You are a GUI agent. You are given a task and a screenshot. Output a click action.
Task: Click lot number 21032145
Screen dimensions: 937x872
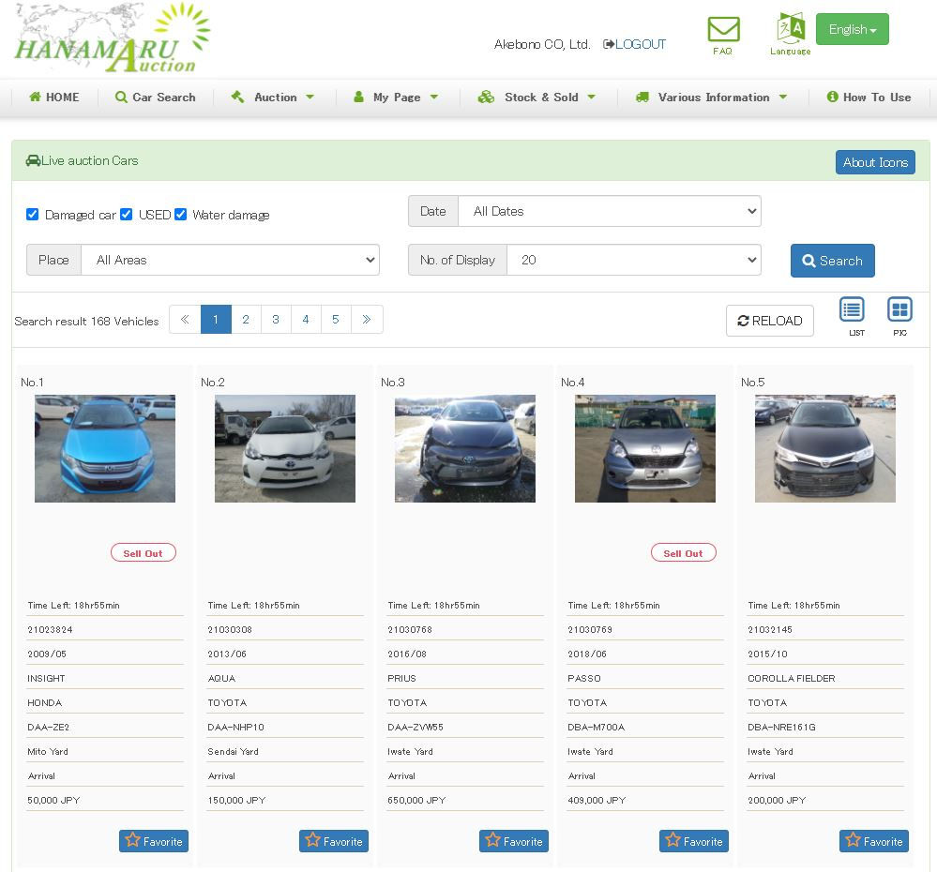(770, 629)
